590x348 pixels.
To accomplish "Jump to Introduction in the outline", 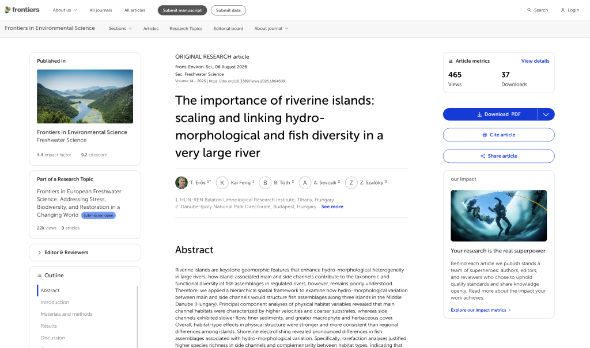I will click(x=55, y=303).
